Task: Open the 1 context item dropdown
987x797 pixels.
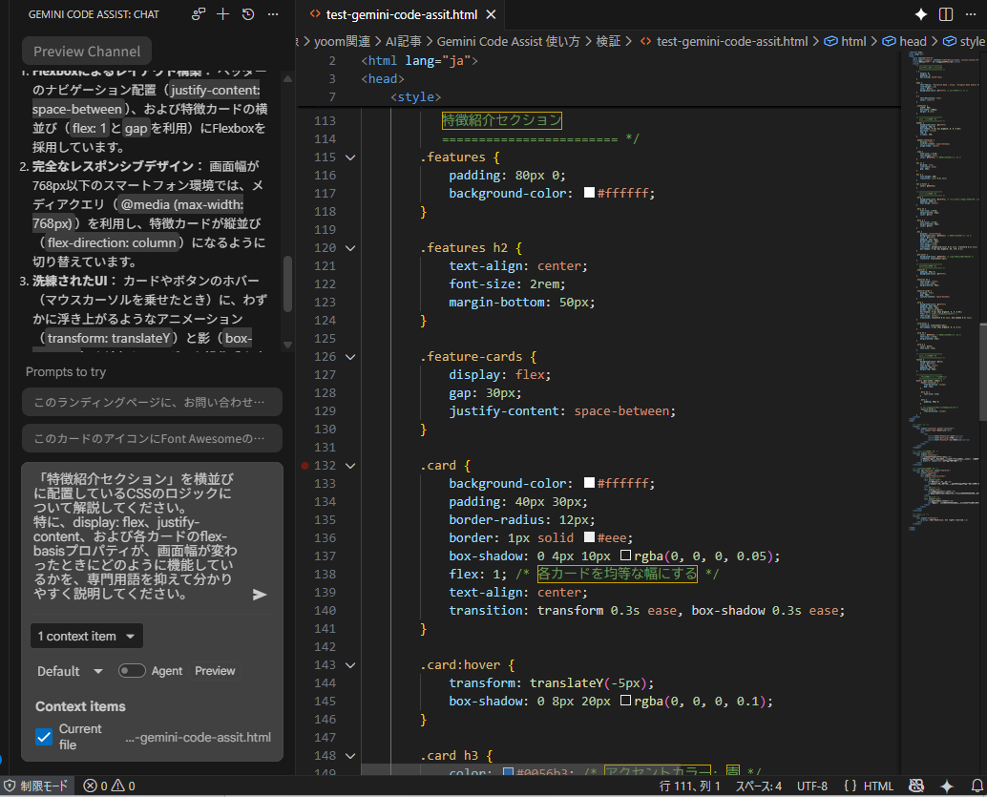Action: click(86, 637)
